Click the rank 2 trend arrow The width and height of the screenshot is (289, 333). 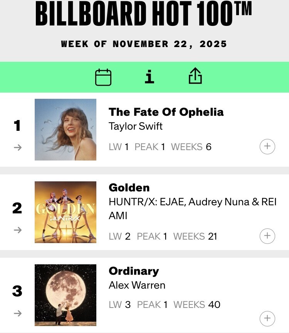pyautogui.click(x=17, y=230)
